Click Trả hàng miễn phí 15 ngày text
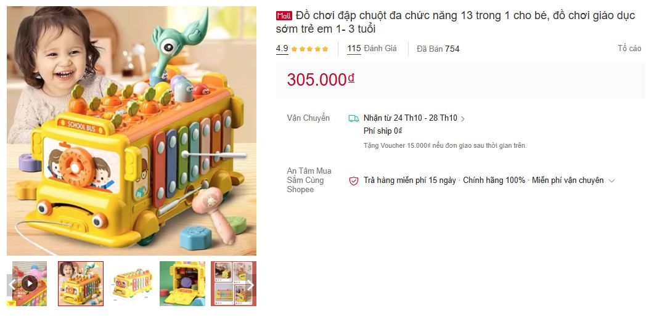Viewport: 654px width, 316px height. point(409,180)
